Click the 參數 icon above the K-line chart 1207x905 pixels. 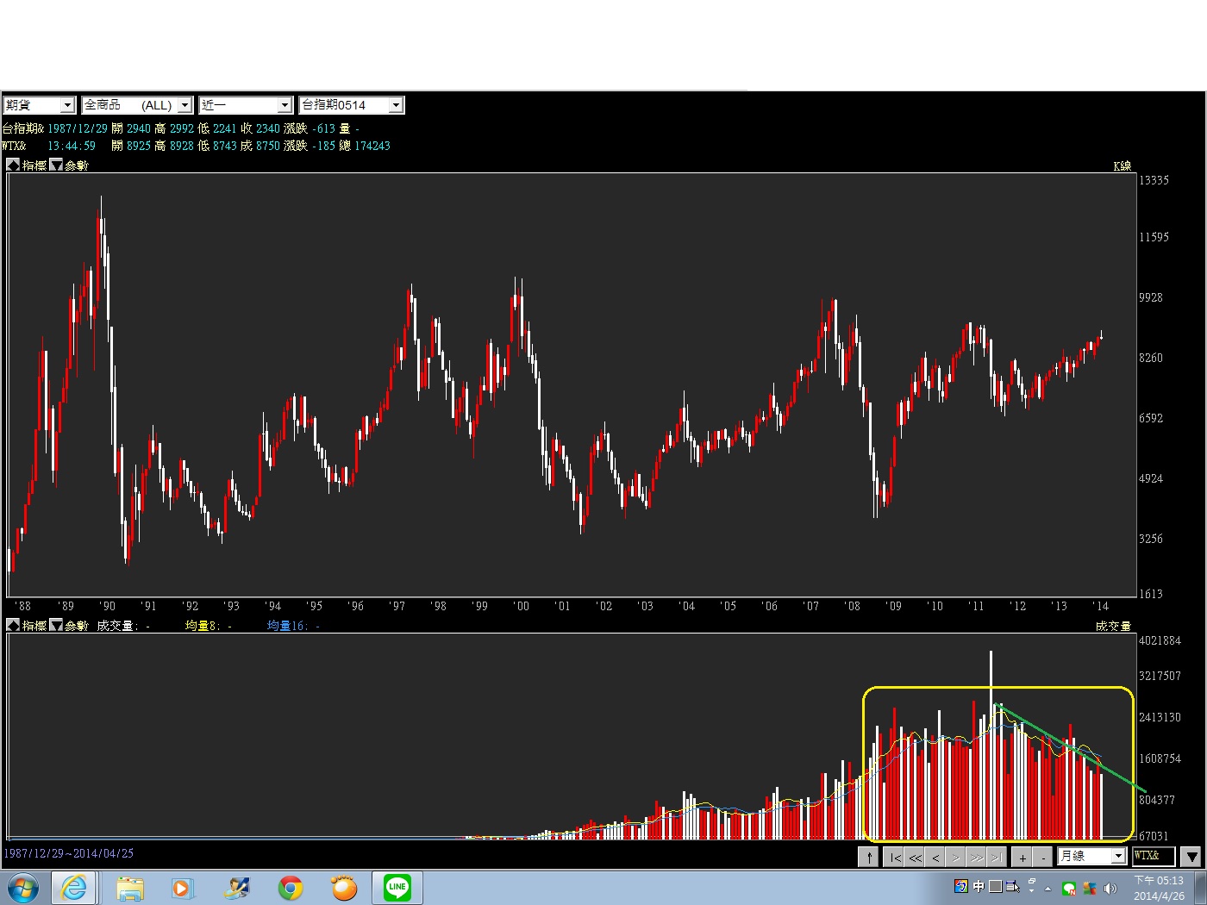(55, 165)
